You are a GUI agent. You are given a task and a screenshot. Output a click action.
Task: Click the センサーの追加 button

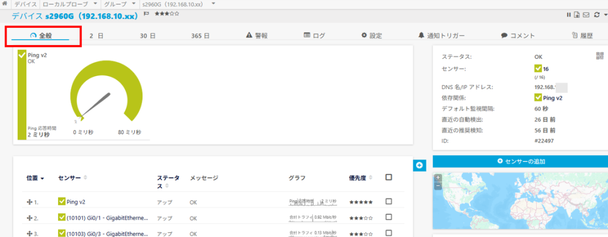coord(520,162)
